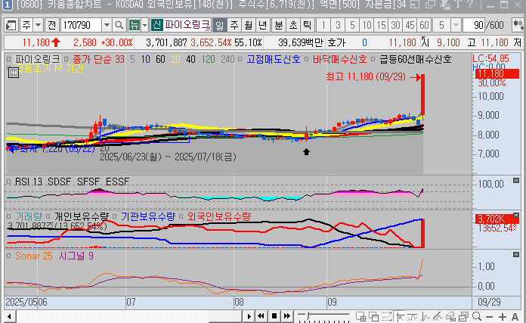Click the A auto-scale icon
The image size is (526, 323).
click(x=515, y=317)
